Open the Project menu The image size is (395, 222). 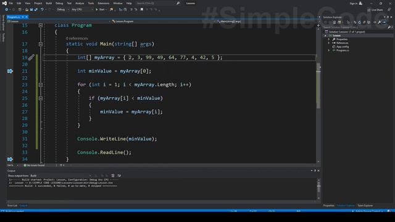[x=38, y=3]
